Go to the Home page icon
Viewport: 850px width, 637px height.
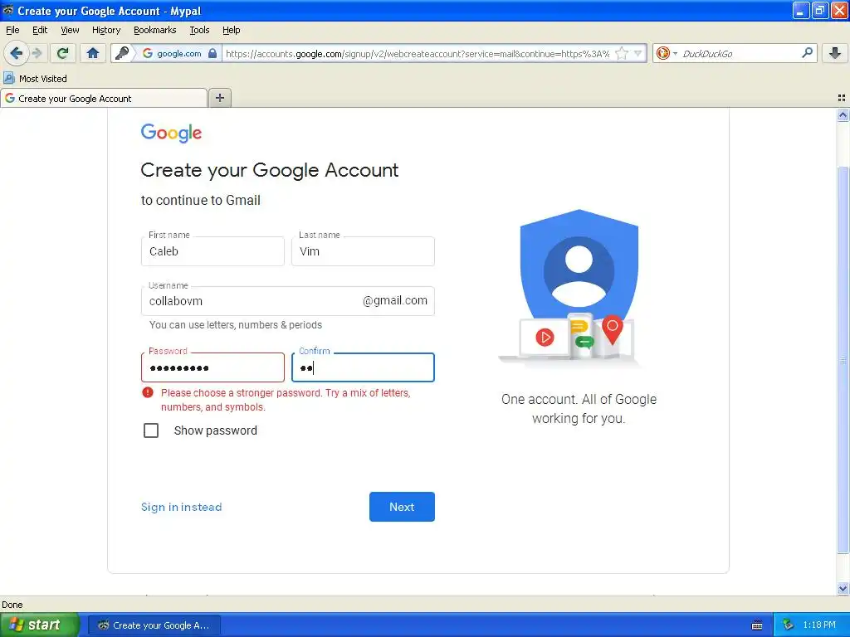tap(93, 53)
